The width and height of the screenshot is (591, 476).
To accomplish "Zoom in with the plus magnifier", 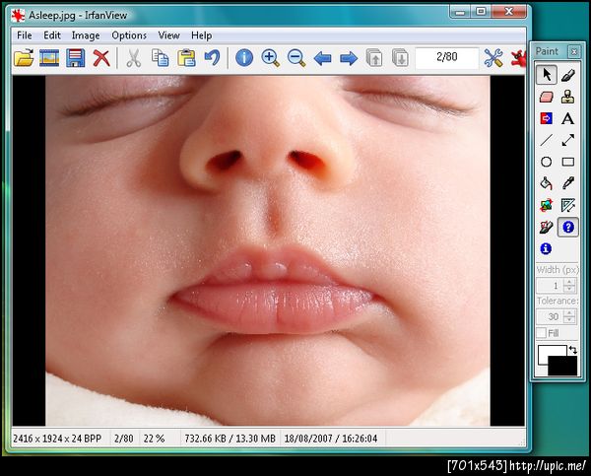I will tap(270, 58).
